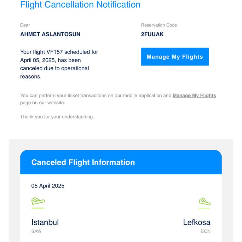Viewport: 242px width, 242px height.
Task: Click the Reservation Code label
Action: [x=159, y=25]
